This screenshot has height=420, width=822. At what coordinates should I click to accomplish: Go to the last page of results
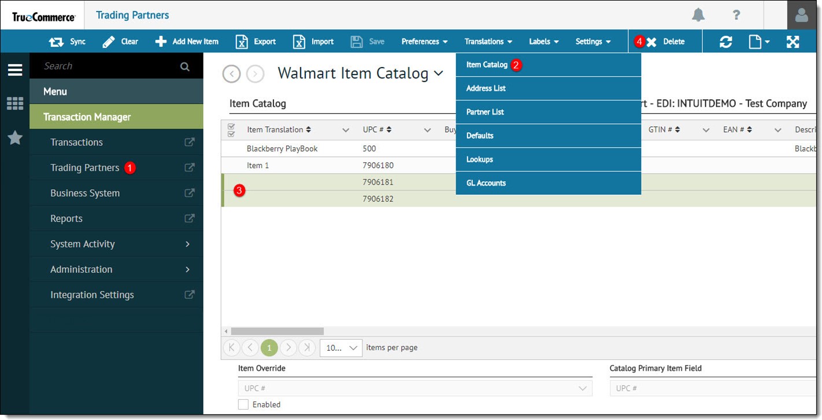(307, 347)
